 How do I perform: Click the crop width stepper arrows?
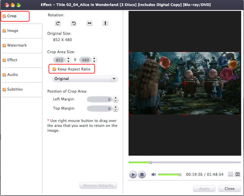point(68,60)
